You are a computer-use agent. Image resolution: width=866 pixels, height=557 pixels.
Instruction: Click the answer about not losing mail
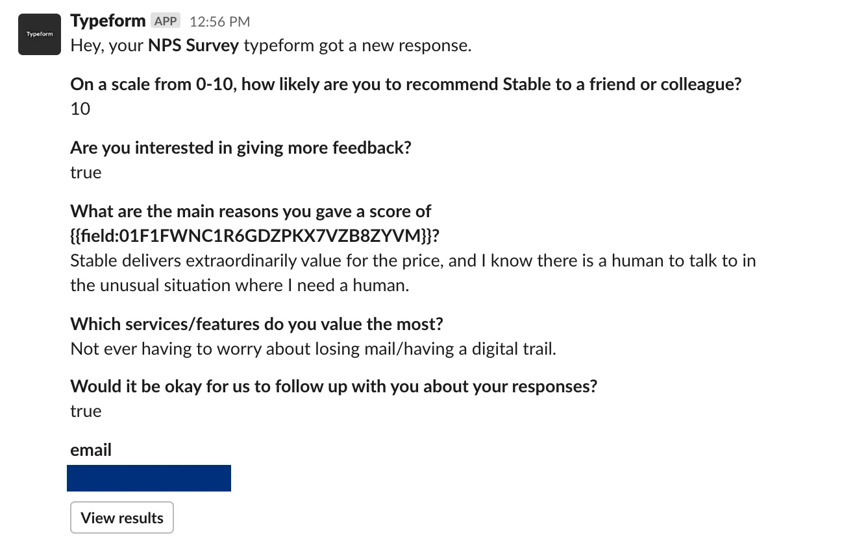point(313,349)
